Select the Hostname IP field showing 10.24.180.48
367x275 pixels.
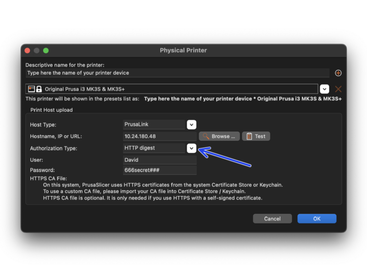coord(159,136)
